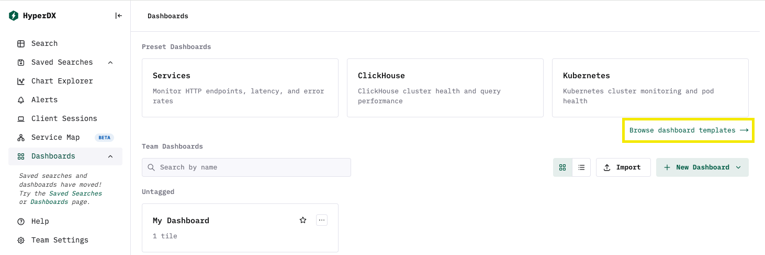Go to Client Sessions page
This screenshot has width=765, height=255.
(64, 118)
